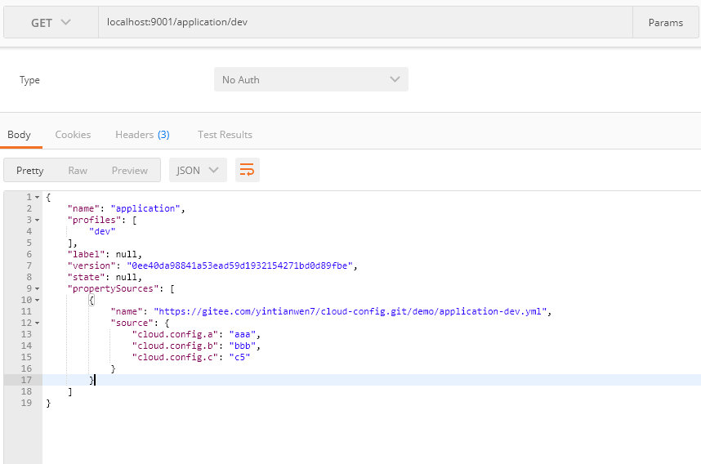Select the Preview view mode
This screenshot has width=701, height=464.
[130, 170]
